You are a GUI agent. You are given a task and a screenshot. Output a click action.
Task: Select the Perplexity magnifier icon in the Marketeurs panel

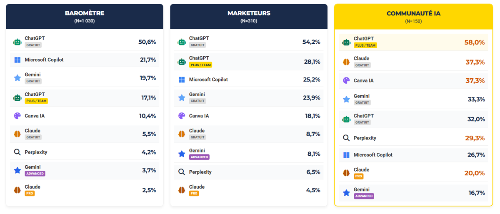point(182,172)
